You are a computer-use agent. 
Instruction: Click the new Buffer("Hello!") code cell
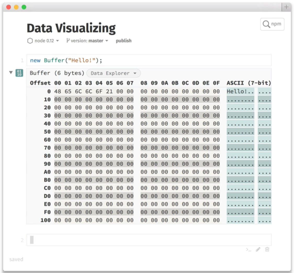coord(149,60)
